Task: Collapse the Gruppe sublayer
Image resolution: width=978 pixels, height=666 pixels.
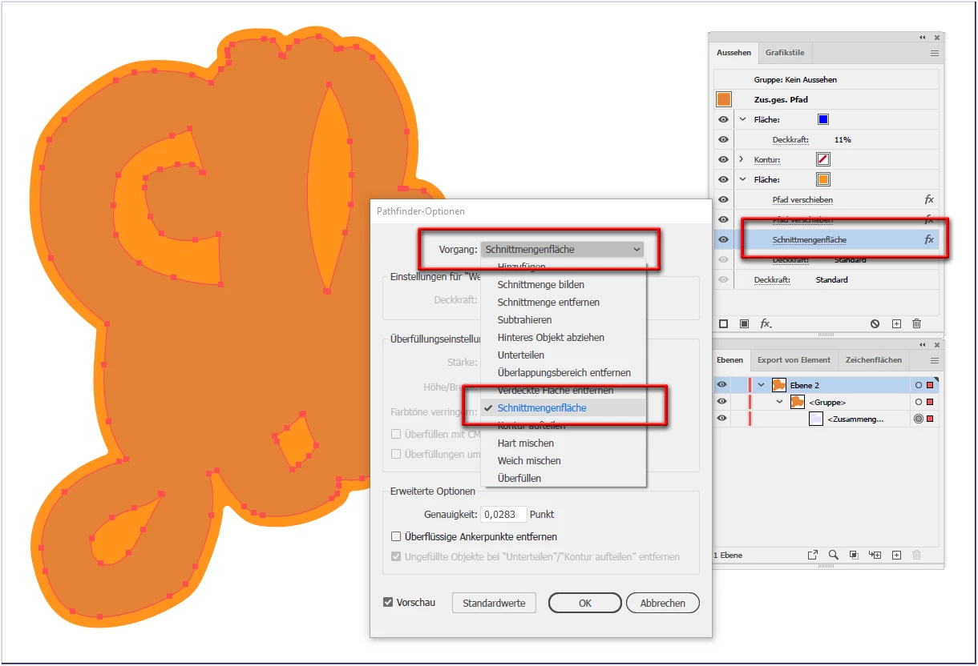Action: pyautogui.click(x=779, y=402)
